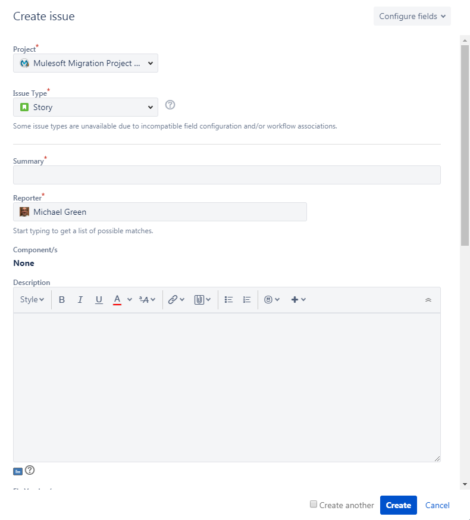Click into the Summary field

click(x=227, y=175)
